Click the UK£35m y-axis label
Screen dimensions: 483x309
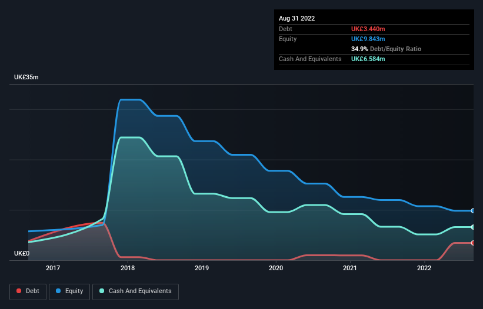(x=26, y=77)
